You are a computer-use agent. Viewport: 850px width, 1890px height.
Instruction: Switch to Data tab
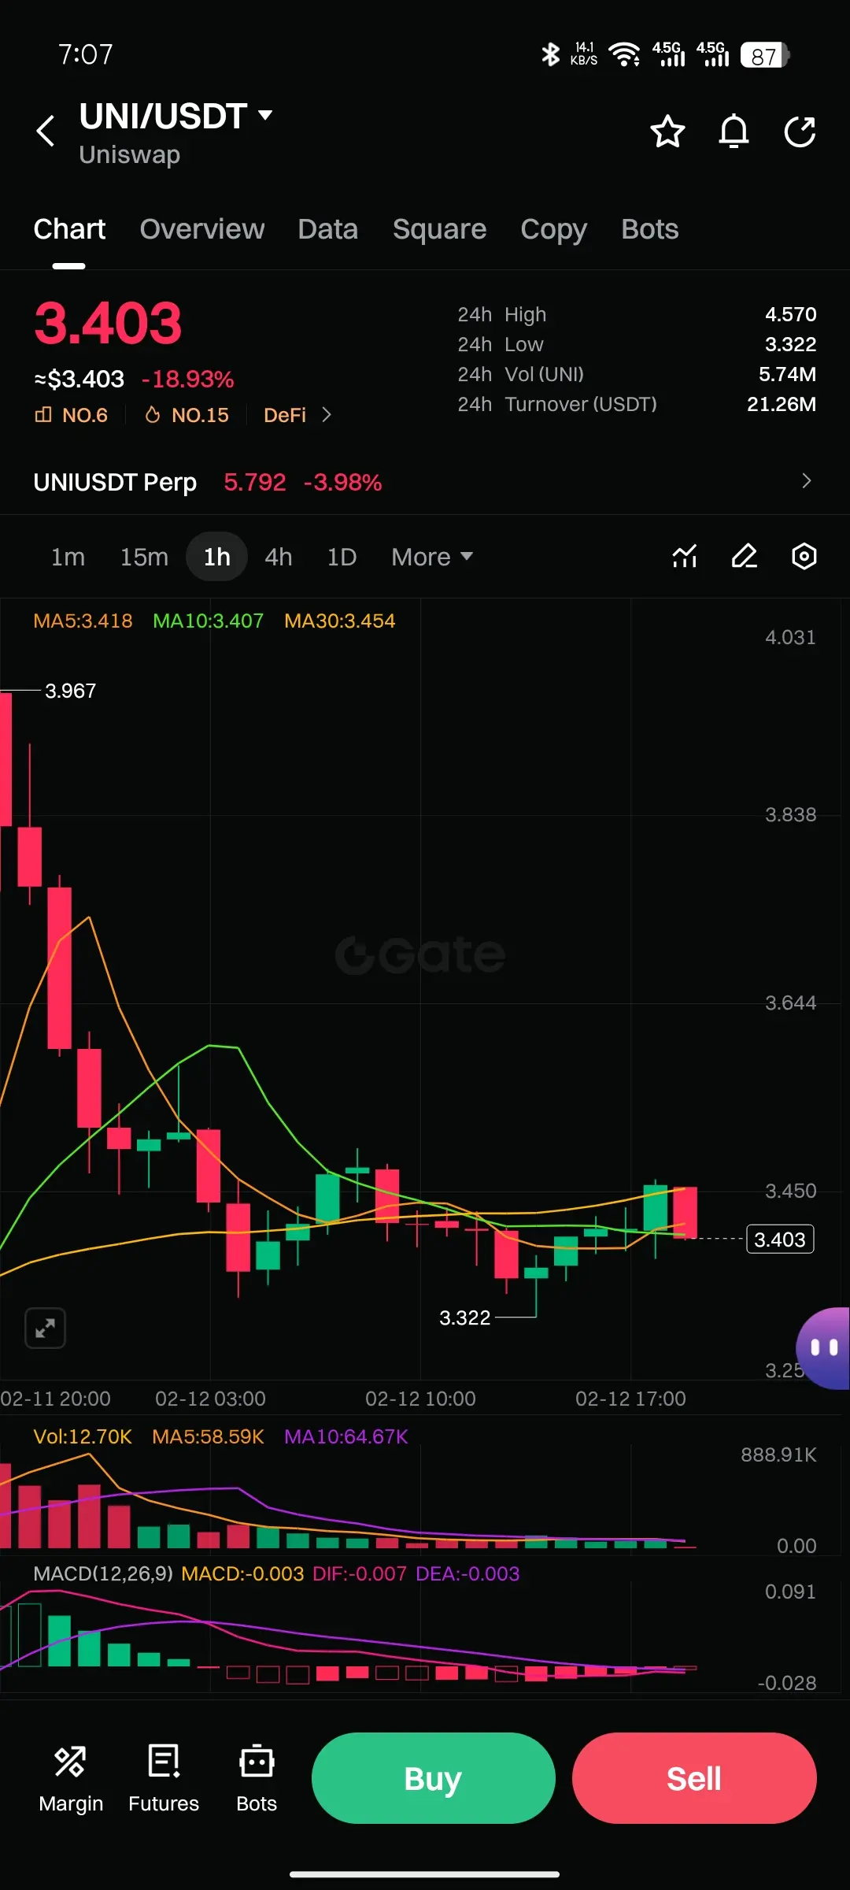[x=328, y=229]
